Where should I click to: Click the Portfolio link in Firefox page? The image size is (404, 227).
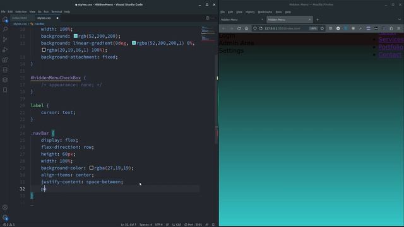(x=391, y=47)
